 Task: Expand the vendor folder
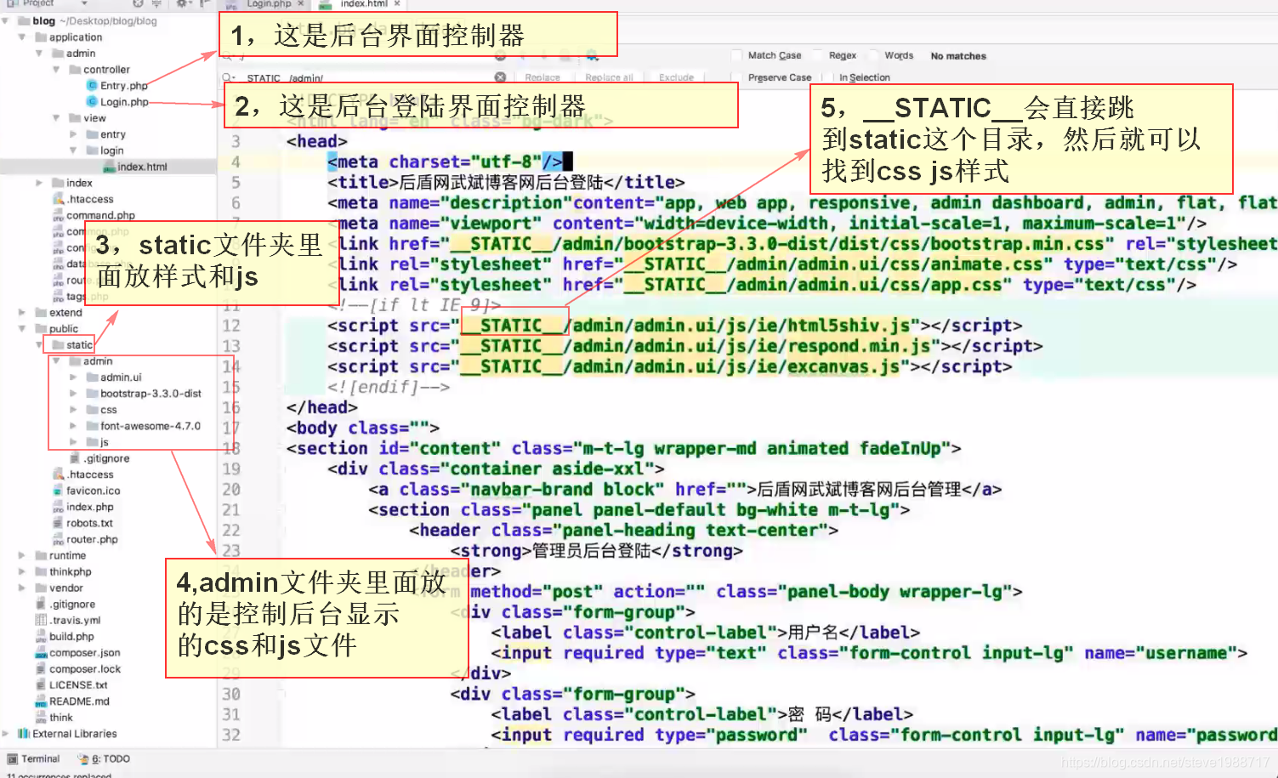tap(22, 588)
